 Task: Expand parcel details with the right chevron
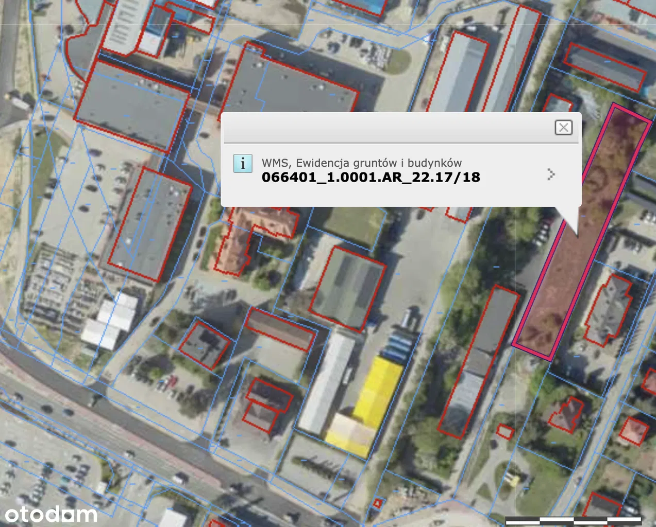tap(551, 174)
